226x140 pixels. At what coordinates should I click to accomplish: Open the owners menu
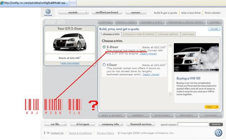click(x=136, y=13)
